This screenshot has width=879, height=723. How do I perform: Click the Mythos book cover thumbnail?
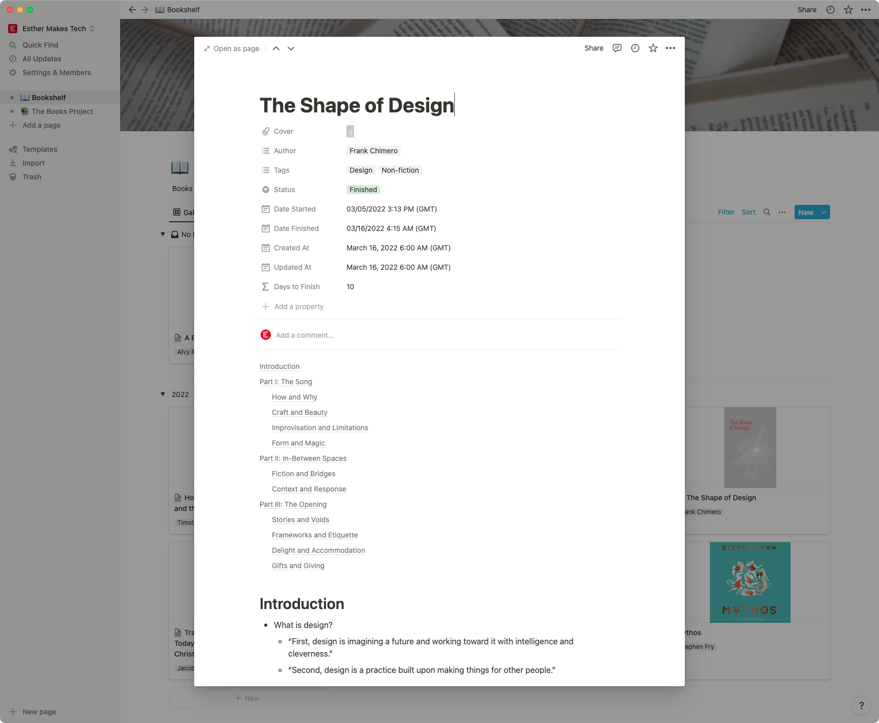click(749, 582)
